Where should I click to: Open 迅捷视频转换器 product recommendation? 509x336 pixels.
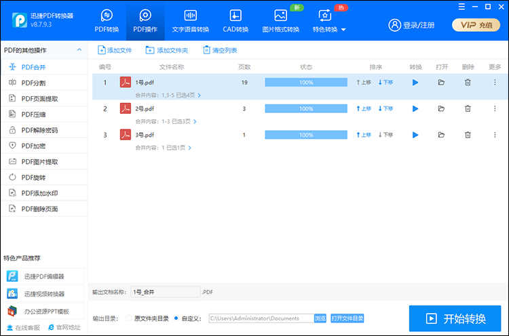(x=44, y=294)
